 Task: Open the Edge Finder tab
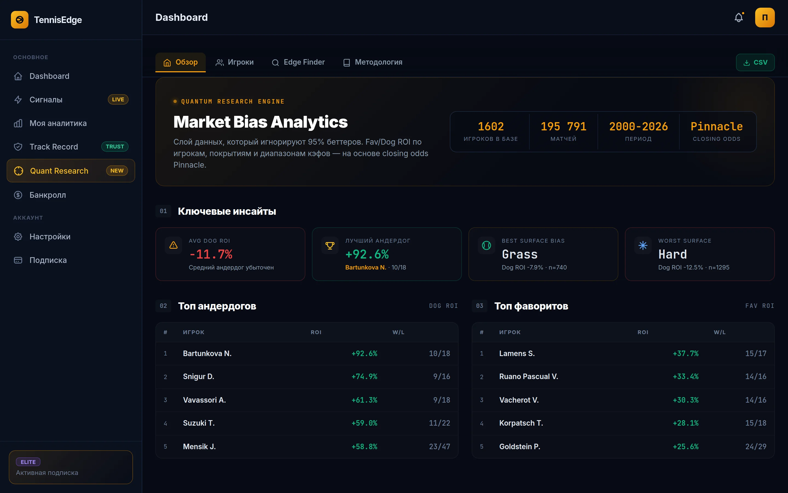(x=298, y=62)
